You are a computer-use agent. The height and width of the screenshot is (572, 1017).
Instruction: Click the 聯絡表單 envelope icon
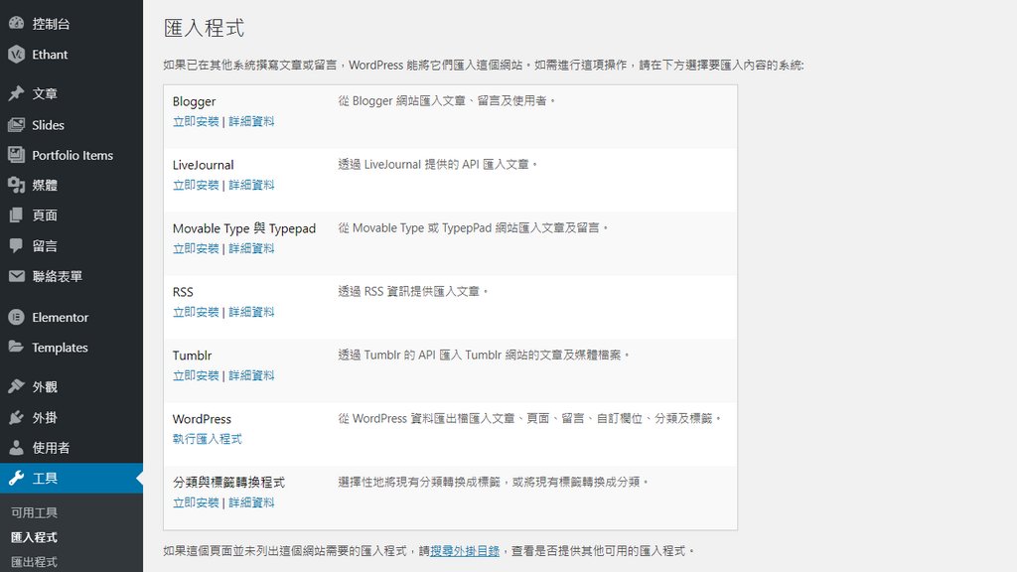pos(17,276)
